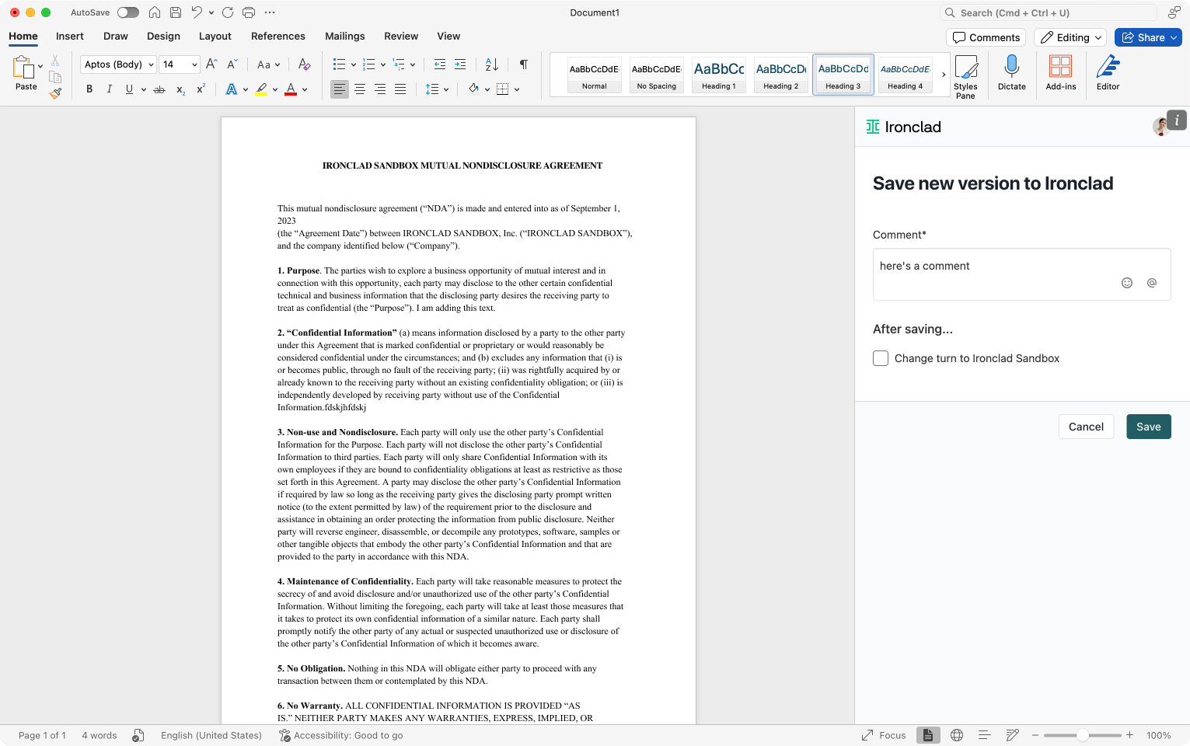Click the Undo arrow
Image resolution: width=1190 pixels, height=746 pixels.
tap(197, 12)
